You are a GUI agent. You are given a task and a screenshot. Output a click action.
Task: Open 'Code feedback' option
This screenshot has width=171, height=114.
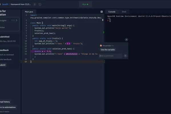(x=6, y=60)
